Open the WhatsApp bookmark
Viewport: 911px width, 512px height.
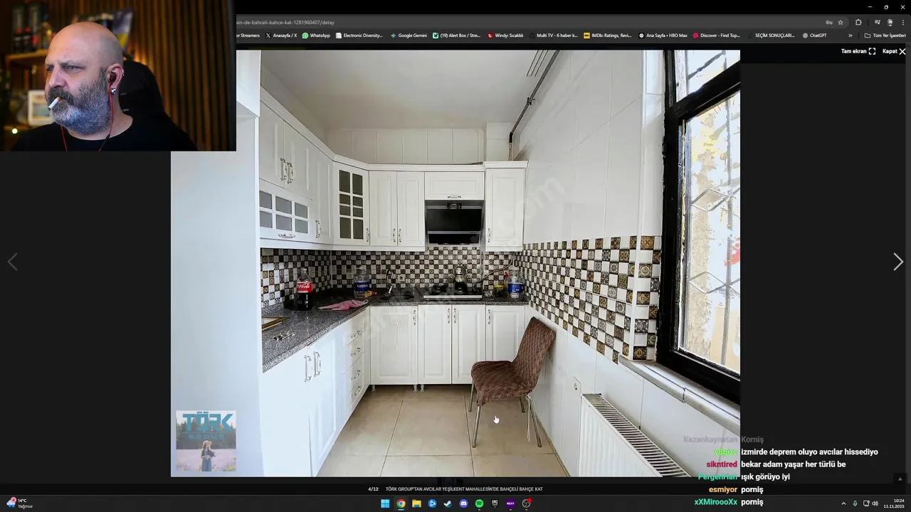tap(316, 35)
